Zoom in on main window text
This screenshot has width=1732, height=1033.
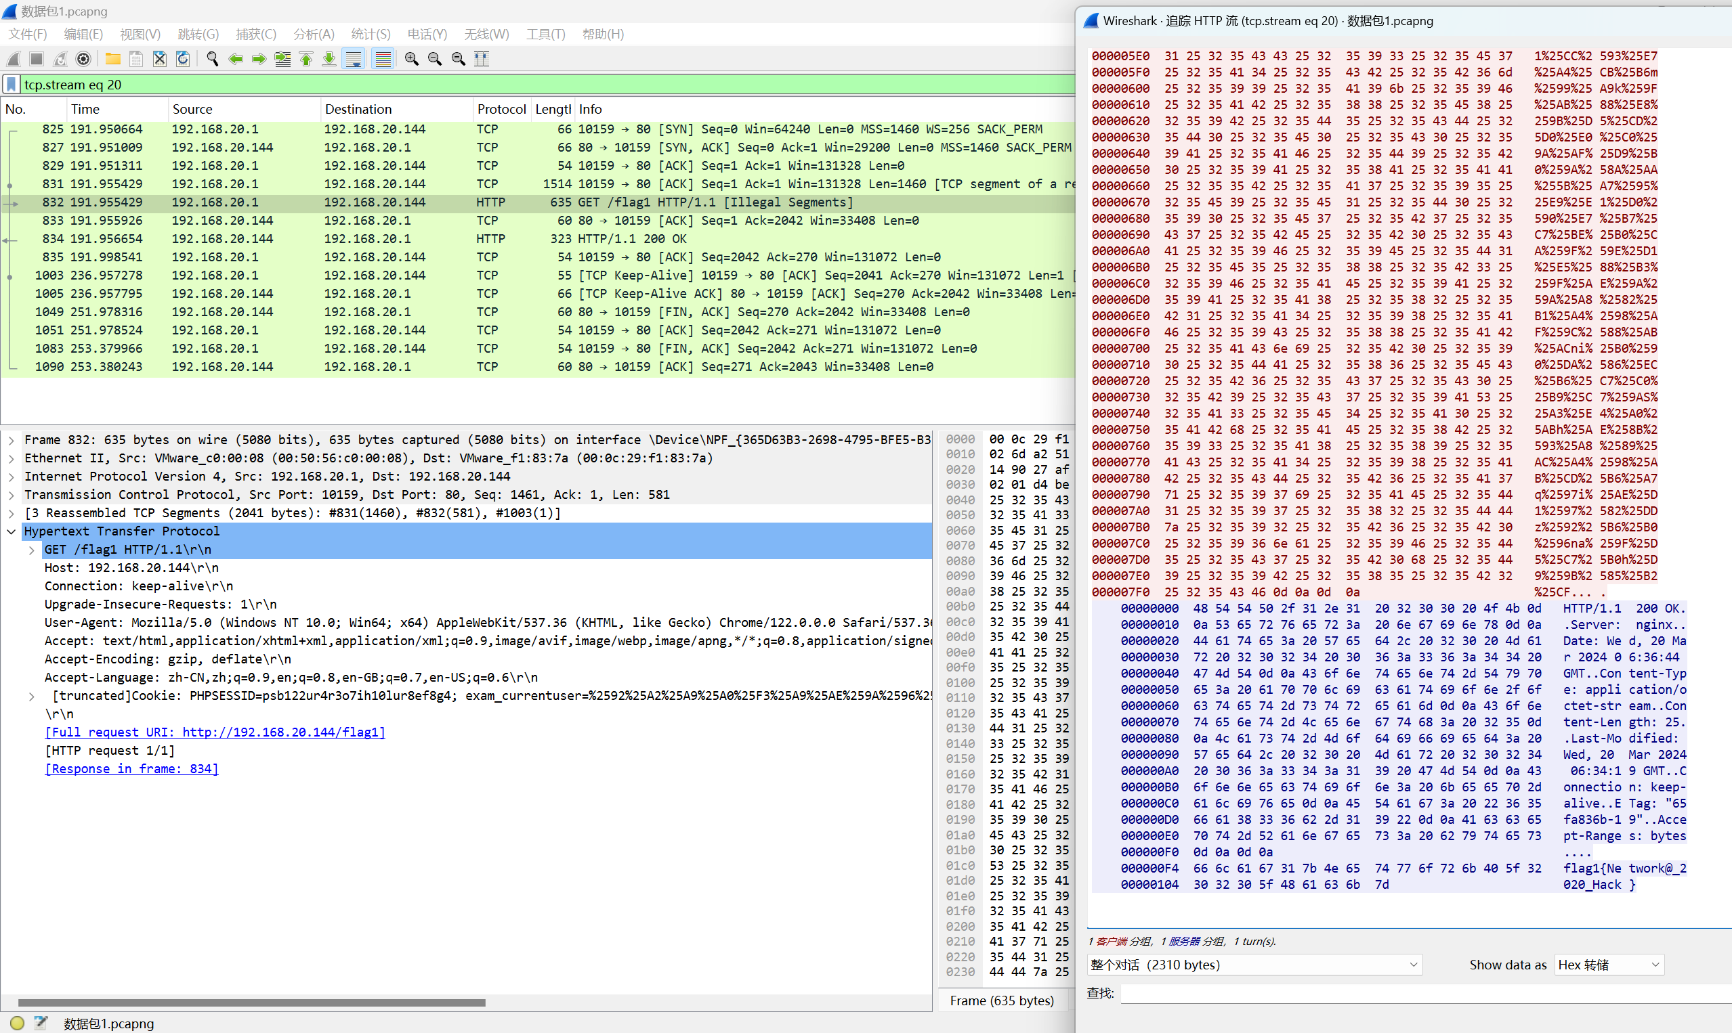(412, 59)
